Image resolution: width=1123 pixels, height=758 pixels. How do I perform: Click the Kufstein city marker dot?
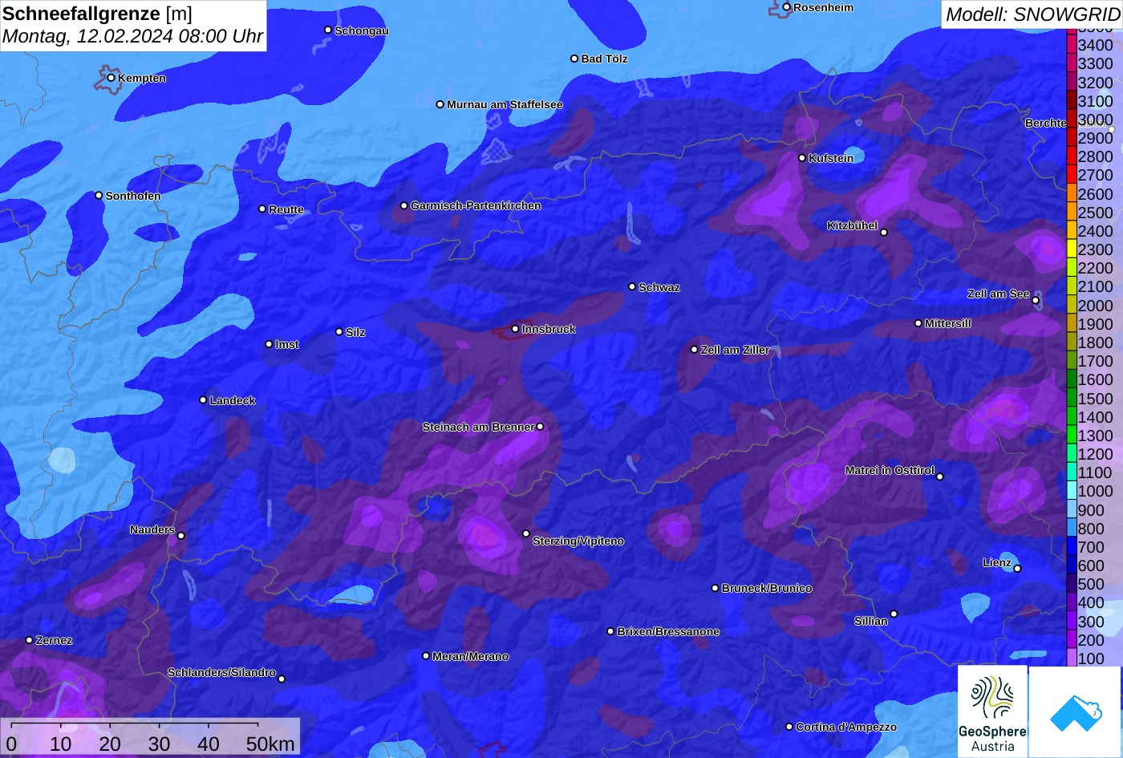802,158
